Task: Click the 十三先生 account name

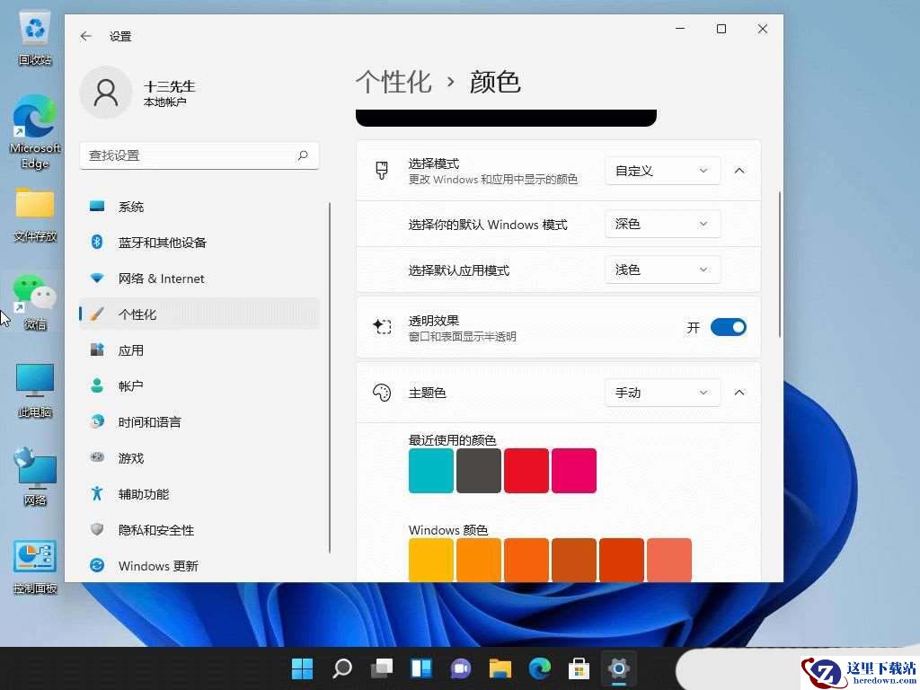Action: (x=169, y=86)
